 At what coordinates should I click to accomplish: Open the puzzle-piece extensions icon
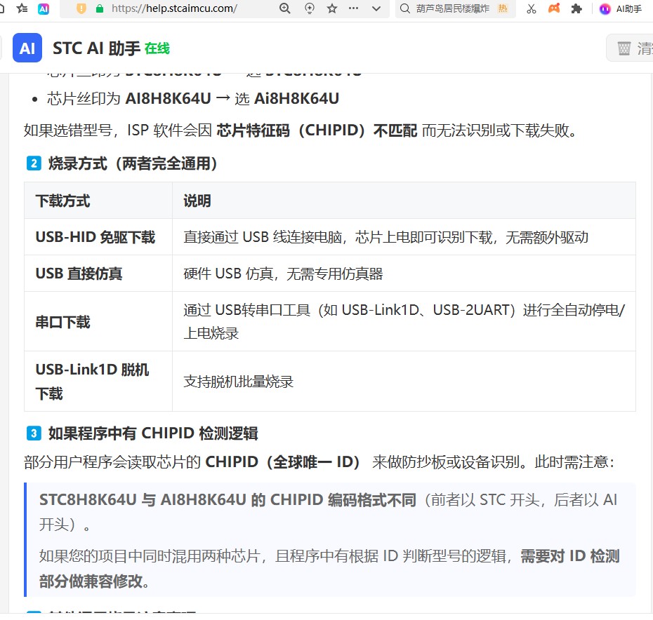pyautogui.click(x=576, y=8)
